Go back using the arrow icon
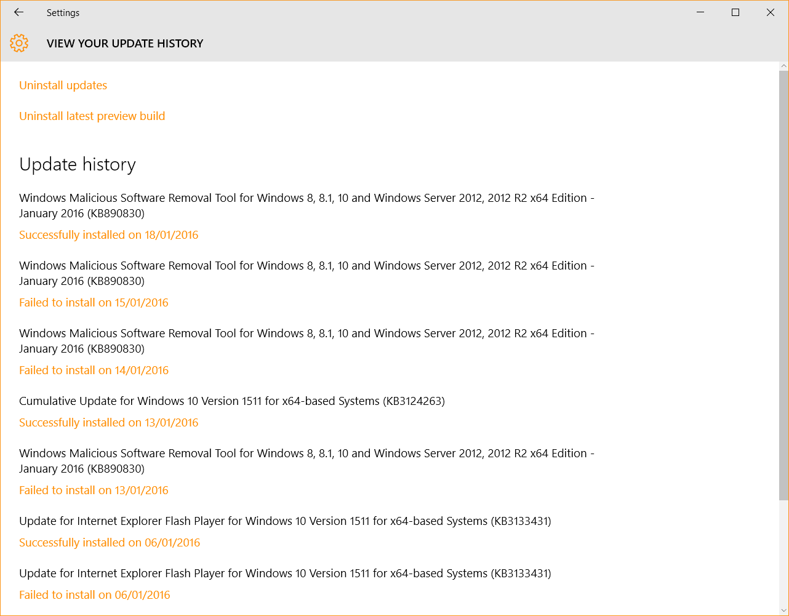This screenshot has width=789, height=616. (x=18, y=12)
